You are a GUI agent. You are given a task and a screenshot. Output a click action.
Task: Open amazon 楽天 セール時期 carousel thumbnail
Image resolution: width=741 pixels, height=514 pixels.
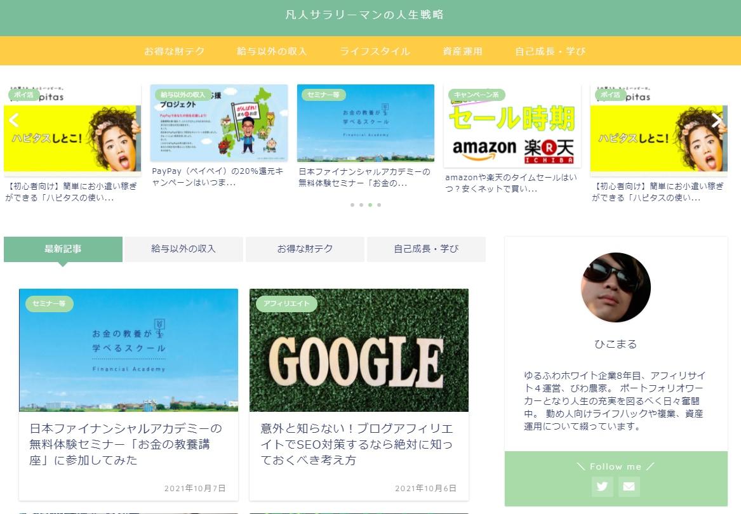point(512,126)
